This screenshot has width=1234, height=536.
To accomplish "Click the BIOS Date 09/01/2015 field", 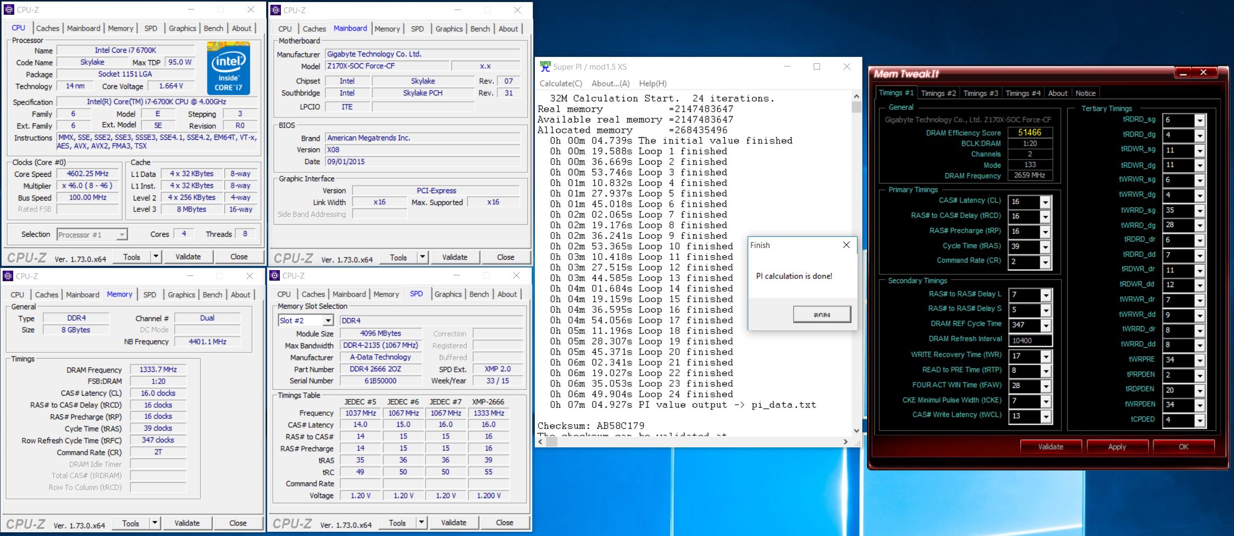I will point(422,161).
